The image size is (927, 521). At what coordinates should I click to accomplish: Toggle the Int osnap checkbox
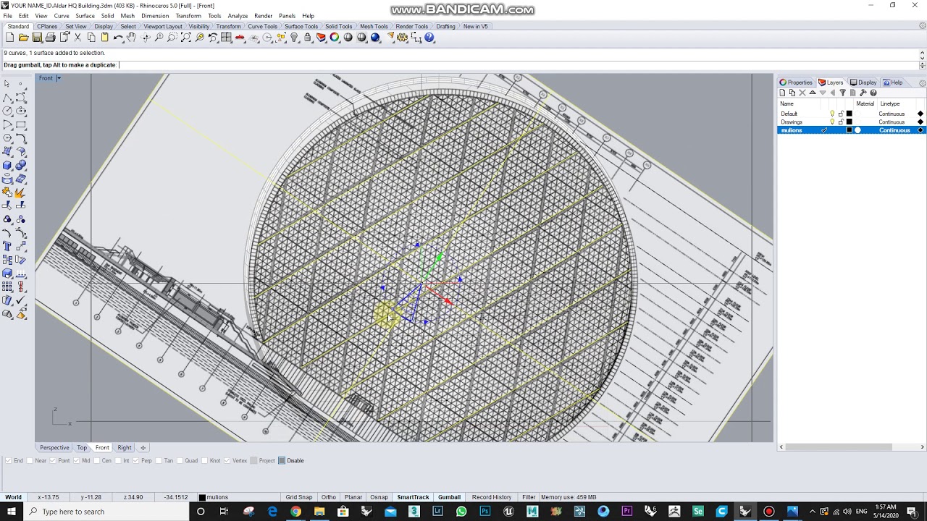(x=118, y=461)
